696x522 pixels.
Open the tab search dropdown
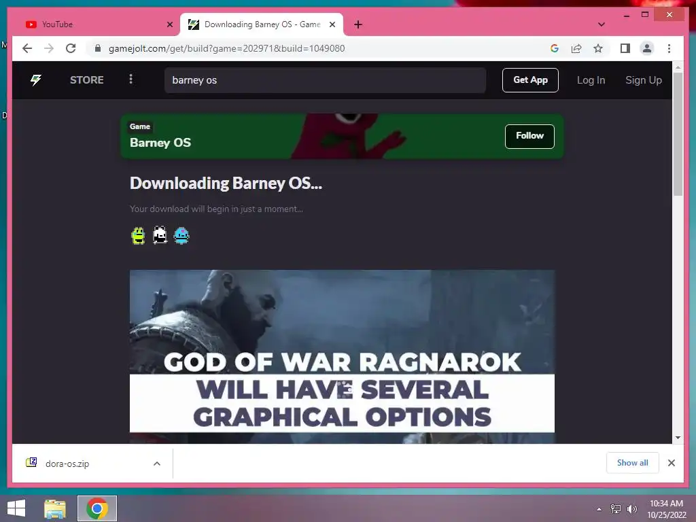click(601, 24)
